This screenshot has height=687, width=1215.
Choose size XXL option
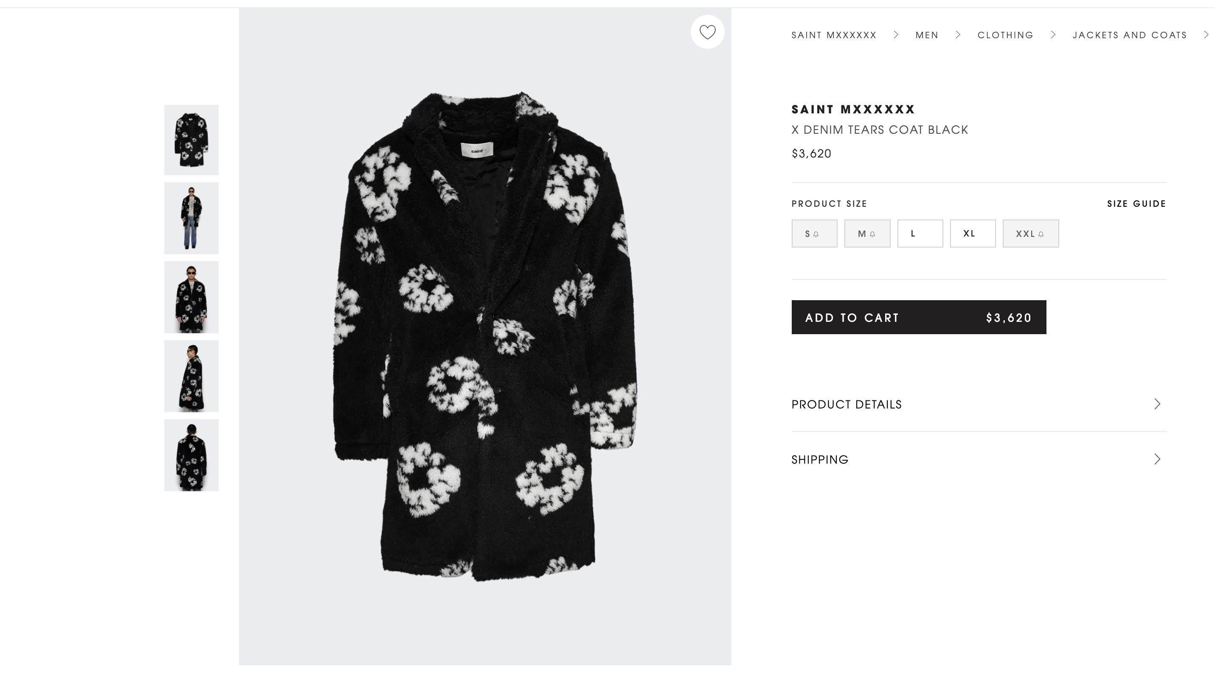click(1031, 233)
